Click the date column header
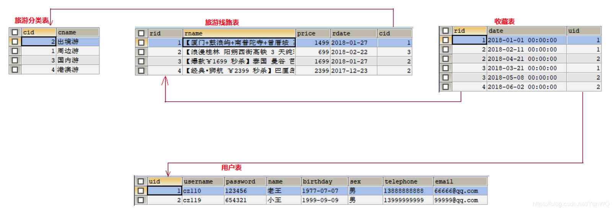Image resolution: width=613 pixels, height=211 pixels. coord(527,31)
